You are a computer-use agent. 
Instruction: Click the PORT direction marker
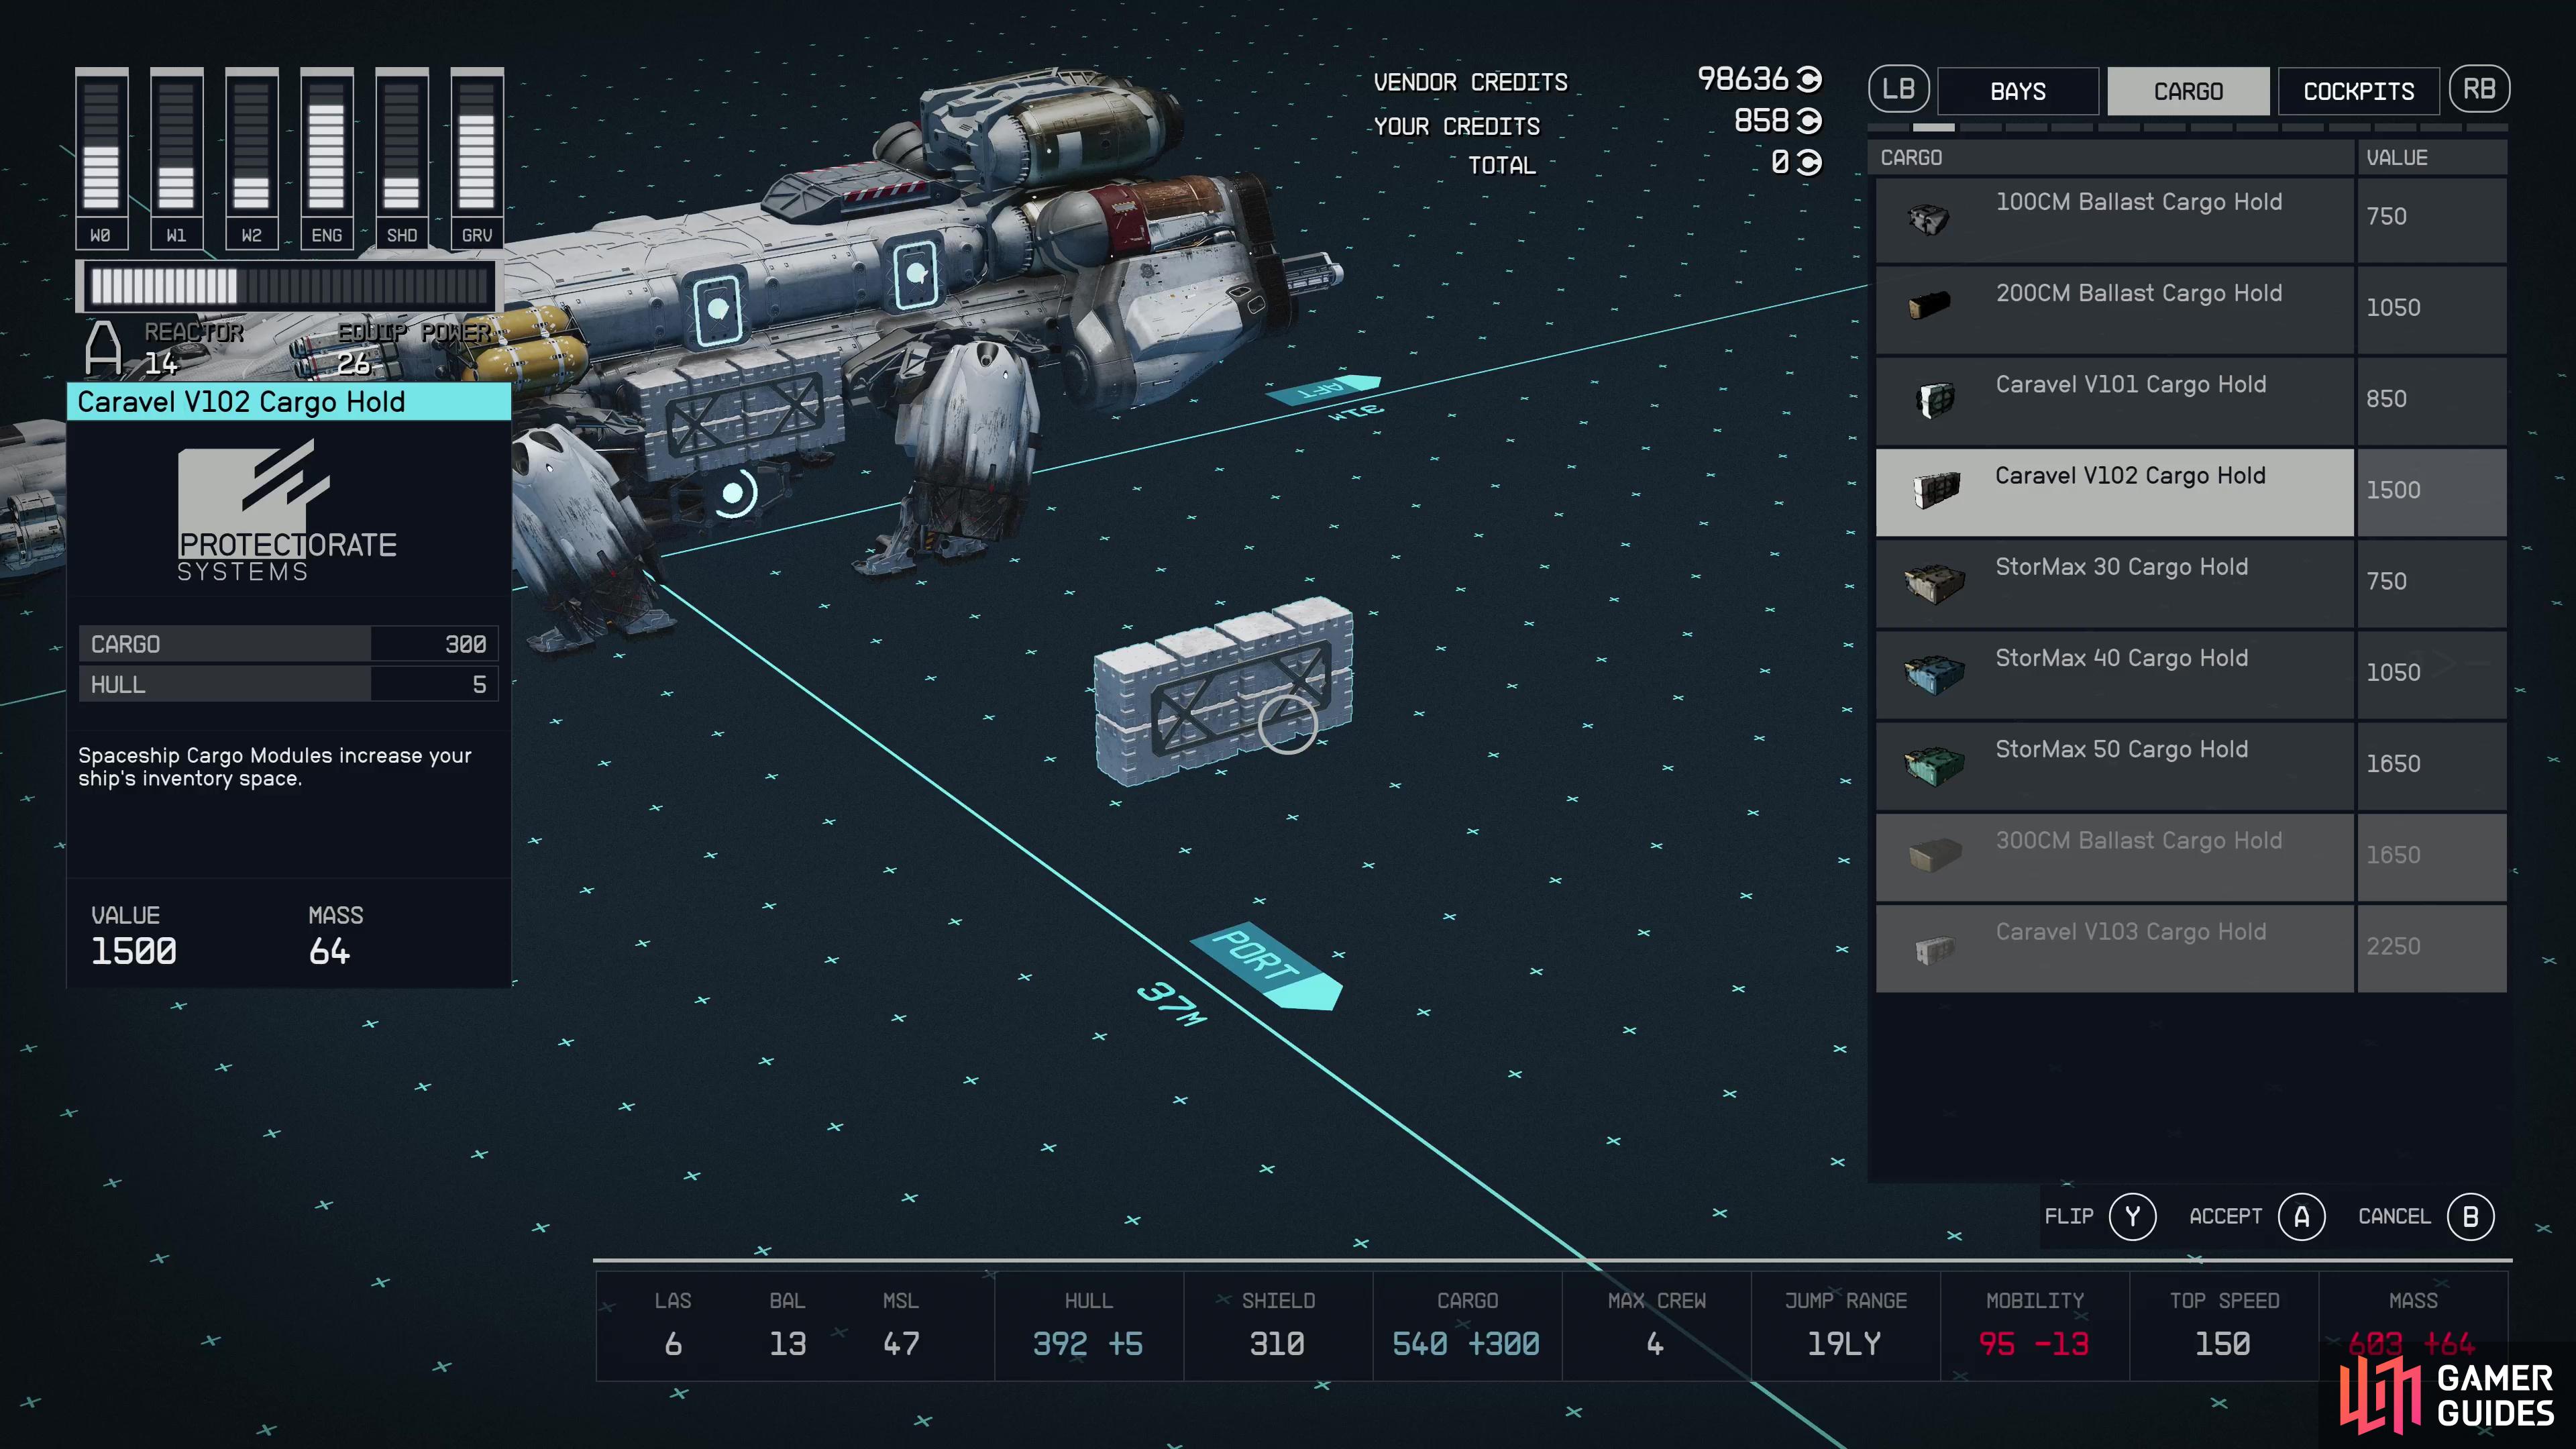pyautogui.click(x=1266, y=965)
